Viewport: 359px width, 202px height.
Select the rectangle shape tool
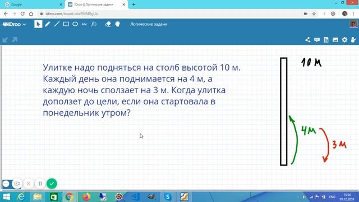tap(66, 24)
